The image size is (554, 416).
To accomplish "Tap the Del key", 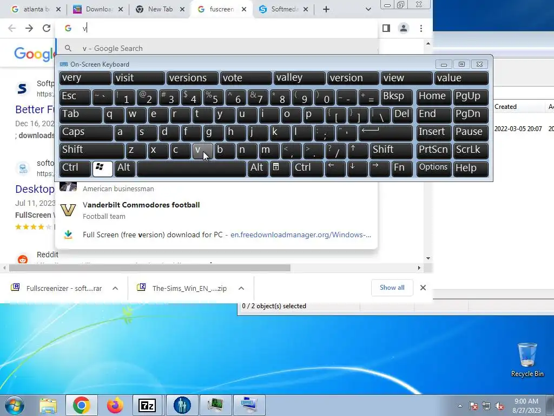I will click(402, 115).
